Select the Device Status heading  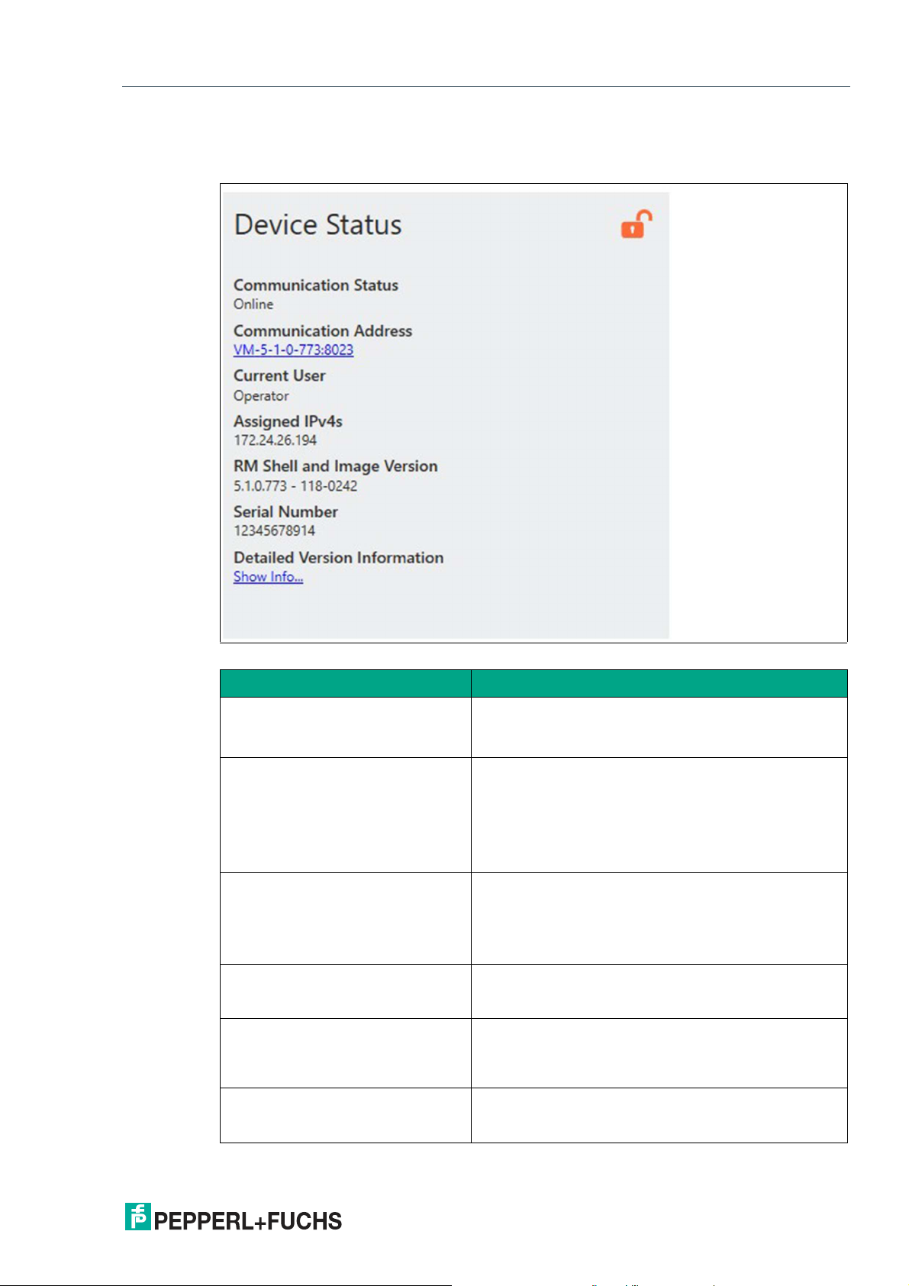318,225
